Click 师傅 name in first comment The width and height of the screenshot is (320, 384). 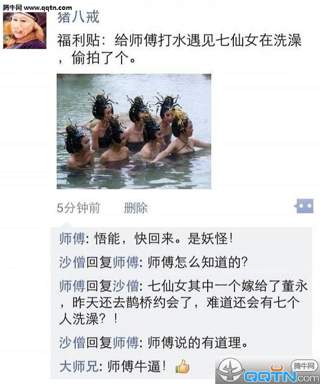pos(72,238)
